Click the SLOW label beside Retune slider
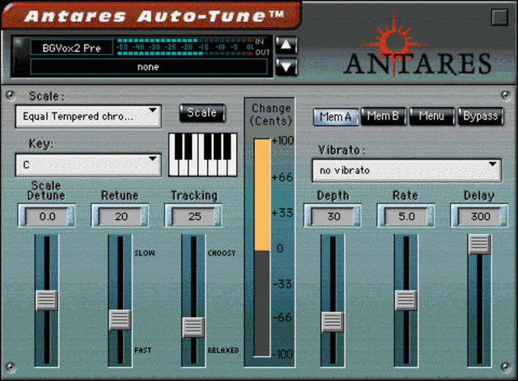518x381 pixels. [145, 253]
